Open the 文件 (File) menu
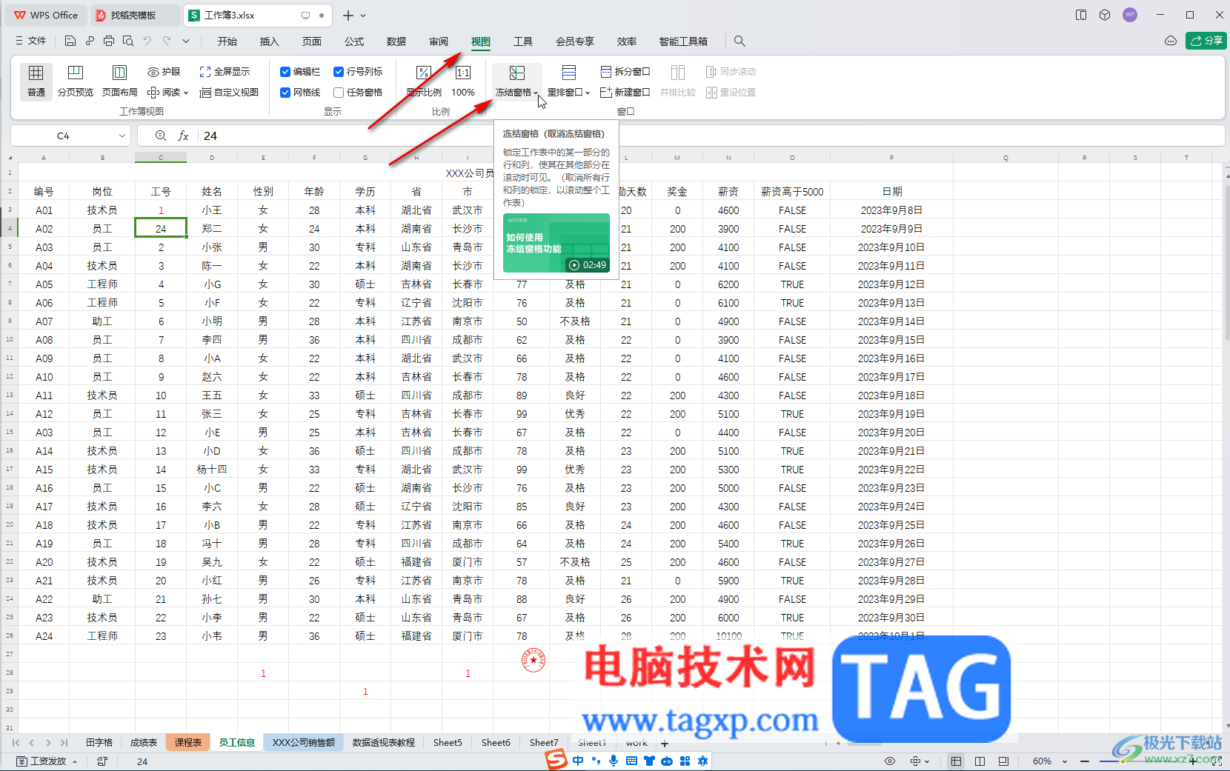The image size is (1230, 771). point(31,41)
